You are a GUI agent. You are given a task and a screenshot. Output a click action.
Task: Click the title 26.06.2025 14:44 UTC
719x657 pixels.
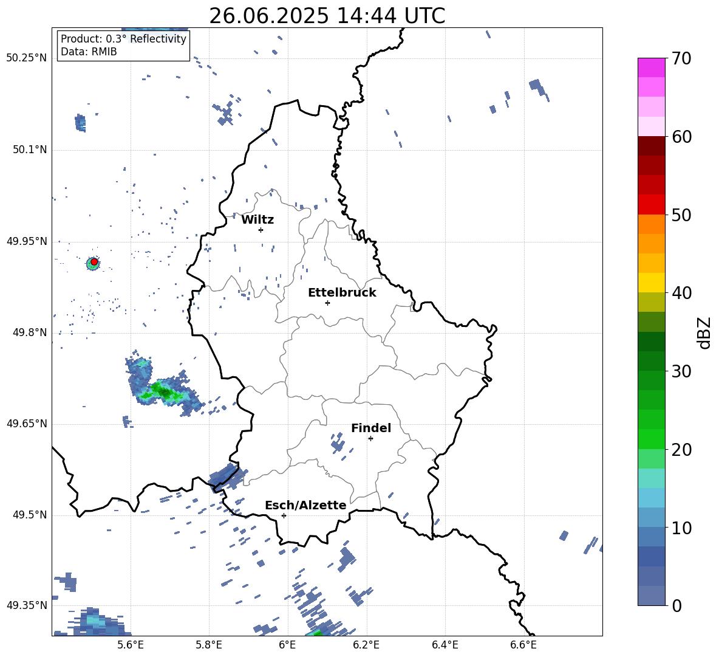click(327, 16)
